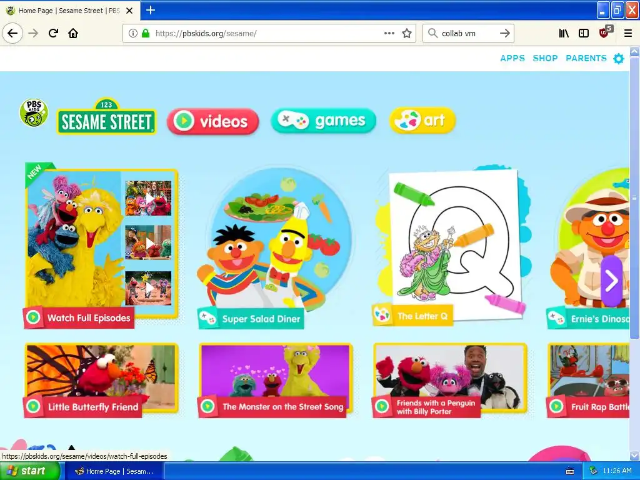Image resolution: width=640 pixels, height=480 pixels.
Task: Advance carousel with purple next arrow
Action: pyautogui.click(x=611, y=281)
